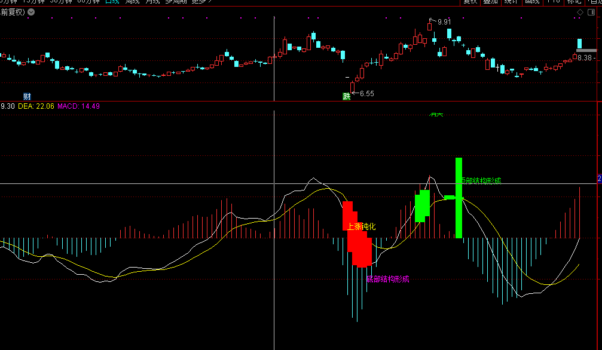
Task: Click the 6.55 low price label
Action: [366, 94]
